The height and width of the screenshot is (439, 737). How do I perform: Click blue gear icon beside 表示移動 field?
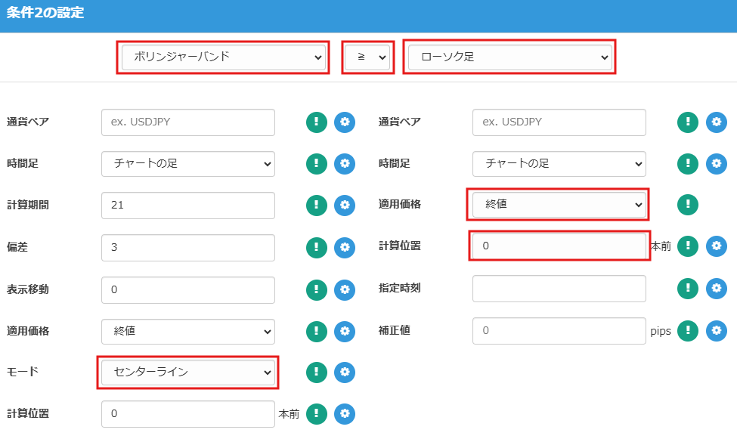345,289
